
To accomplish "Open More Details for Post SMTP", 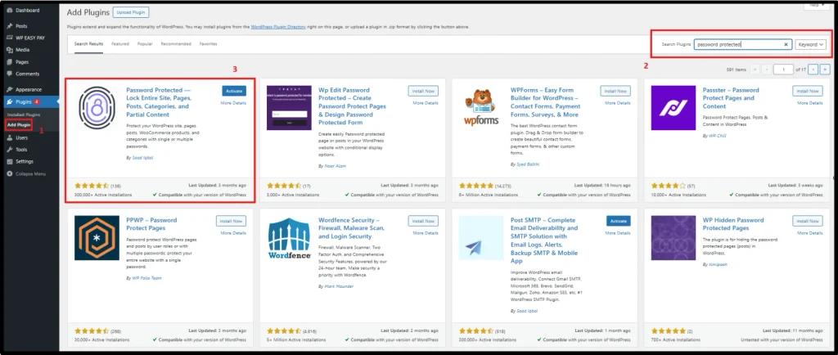I will (619, 233).
